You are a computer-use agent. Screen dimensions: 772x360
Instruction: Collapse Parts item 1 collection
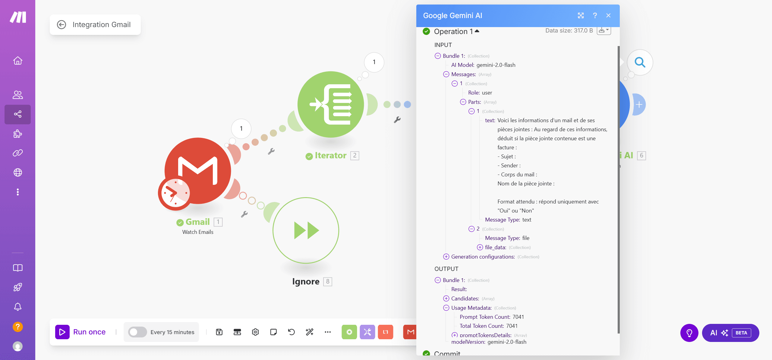pos(471,111)
